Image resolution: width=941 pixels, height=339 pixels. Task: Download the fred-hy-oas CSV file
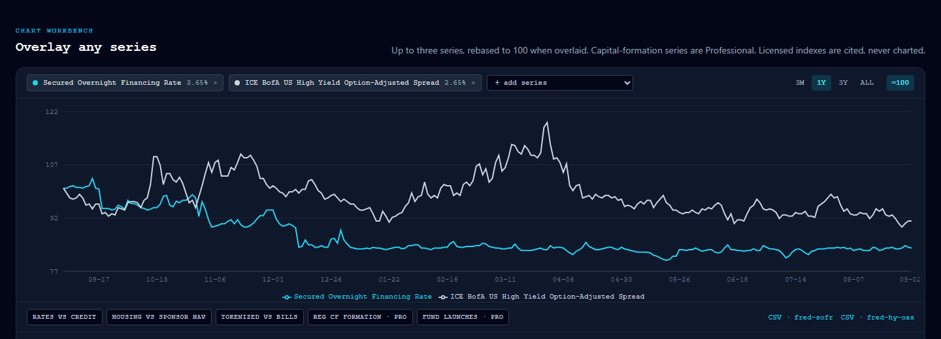(x=878, y=317)
